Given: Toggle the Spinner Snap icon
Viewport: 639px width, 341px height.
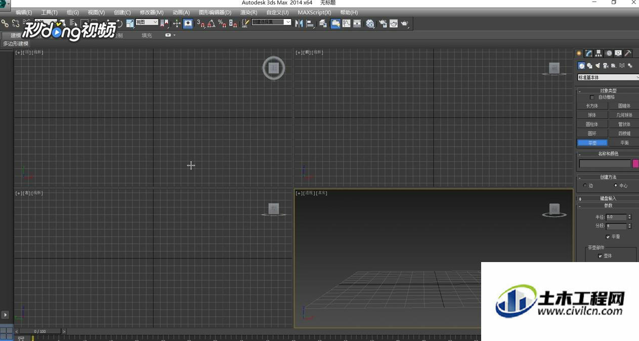Looking at the screenshot, I should [x=233, y=23].
